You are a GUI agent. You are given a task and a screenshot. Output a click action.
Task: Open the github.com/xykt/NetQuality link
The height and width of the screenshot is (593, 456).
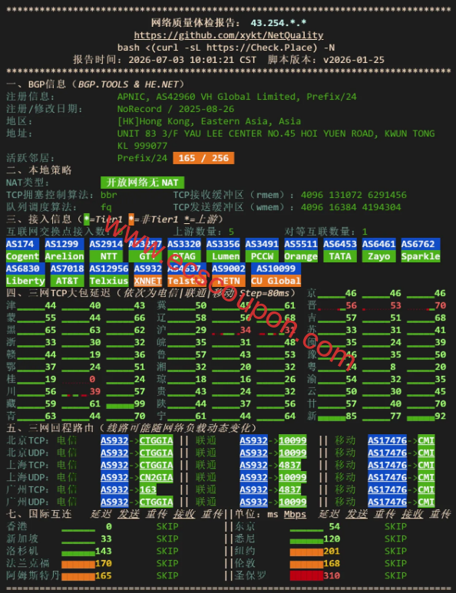click(x=229, y=35)
